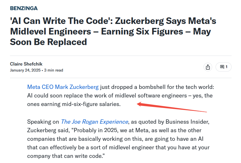Click the words 'mid-six-figure salaries'
Image resolution: width=241 pixels, height=163 pixels.
tap(91, 104)
